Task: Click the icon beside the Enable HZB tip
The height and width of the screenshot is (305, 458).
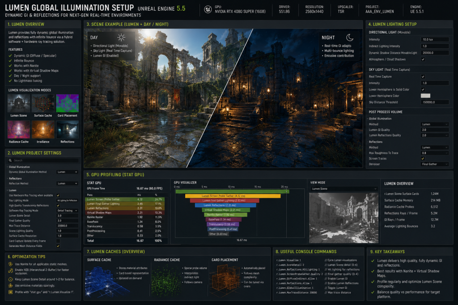Action: click(11, 271)
